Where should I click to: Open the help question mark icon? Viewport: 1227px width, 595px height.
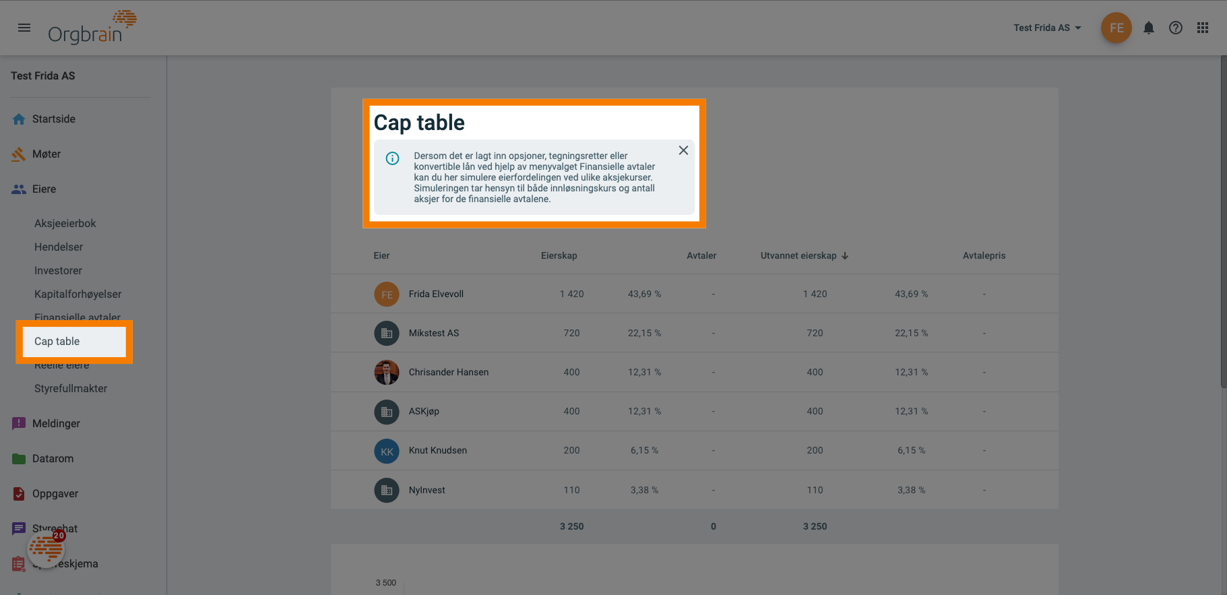tap(1176, 28)
